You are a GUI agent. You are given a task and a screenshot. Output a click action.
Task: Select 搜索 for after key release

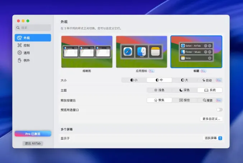(x=210, y=100)
